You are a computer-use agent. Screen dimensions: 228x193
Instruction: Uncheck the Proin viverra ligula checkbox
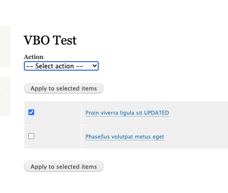tap(31, 112)
